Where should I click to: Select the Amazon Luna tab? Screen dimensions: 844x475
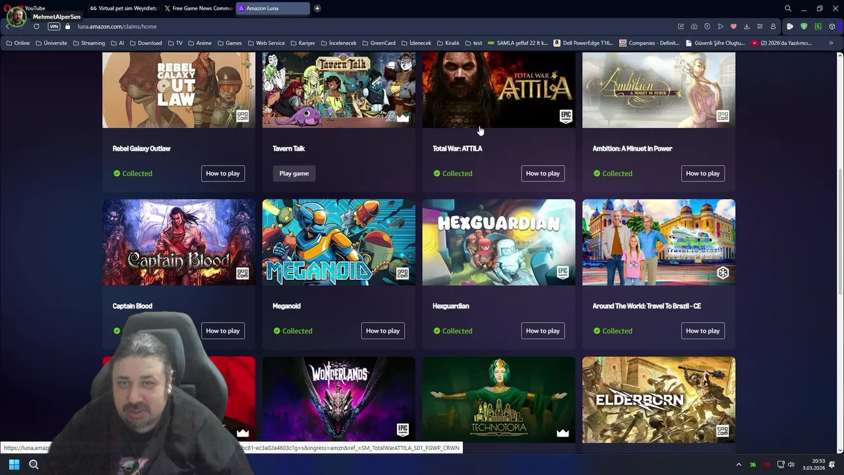click(x=272, y=9)
